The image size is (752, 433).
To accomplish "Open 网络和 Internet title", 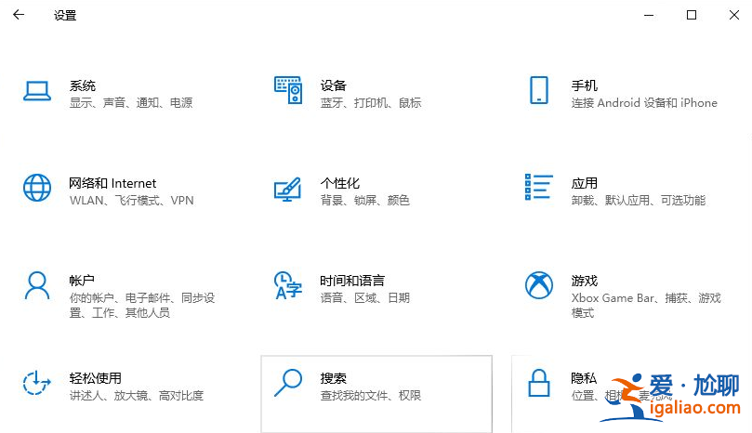I will [112, 183].
